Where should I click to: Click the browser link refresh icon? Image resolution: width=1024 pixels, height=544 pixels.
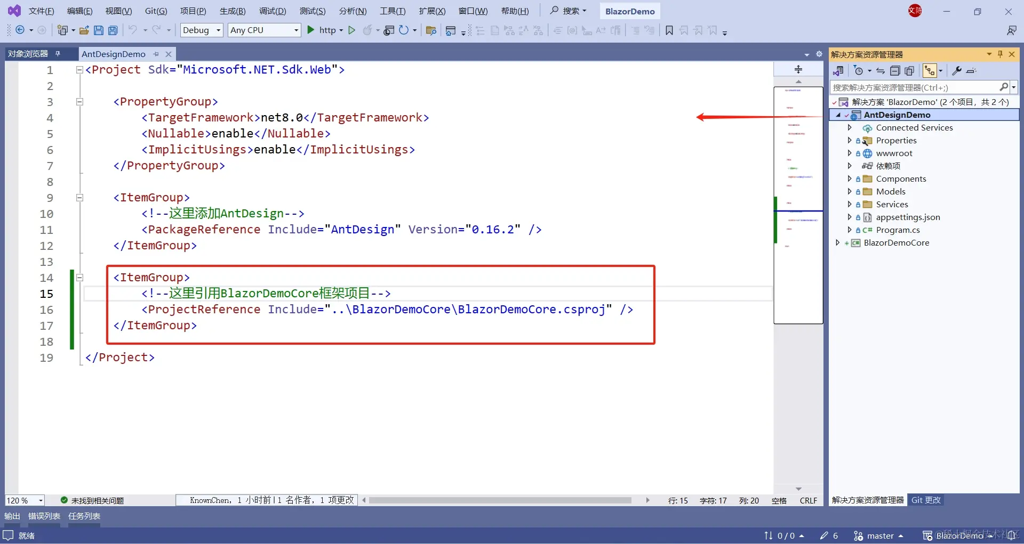404,30
